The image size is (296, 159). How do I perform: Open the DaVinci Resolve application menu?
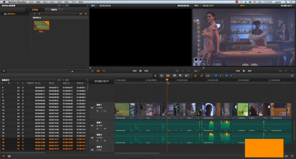(17, 2)
